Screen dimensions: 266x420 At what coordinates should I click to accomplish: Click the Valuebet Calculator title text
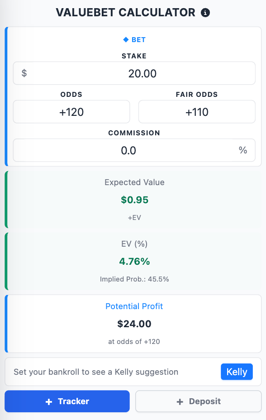(125, 13)
